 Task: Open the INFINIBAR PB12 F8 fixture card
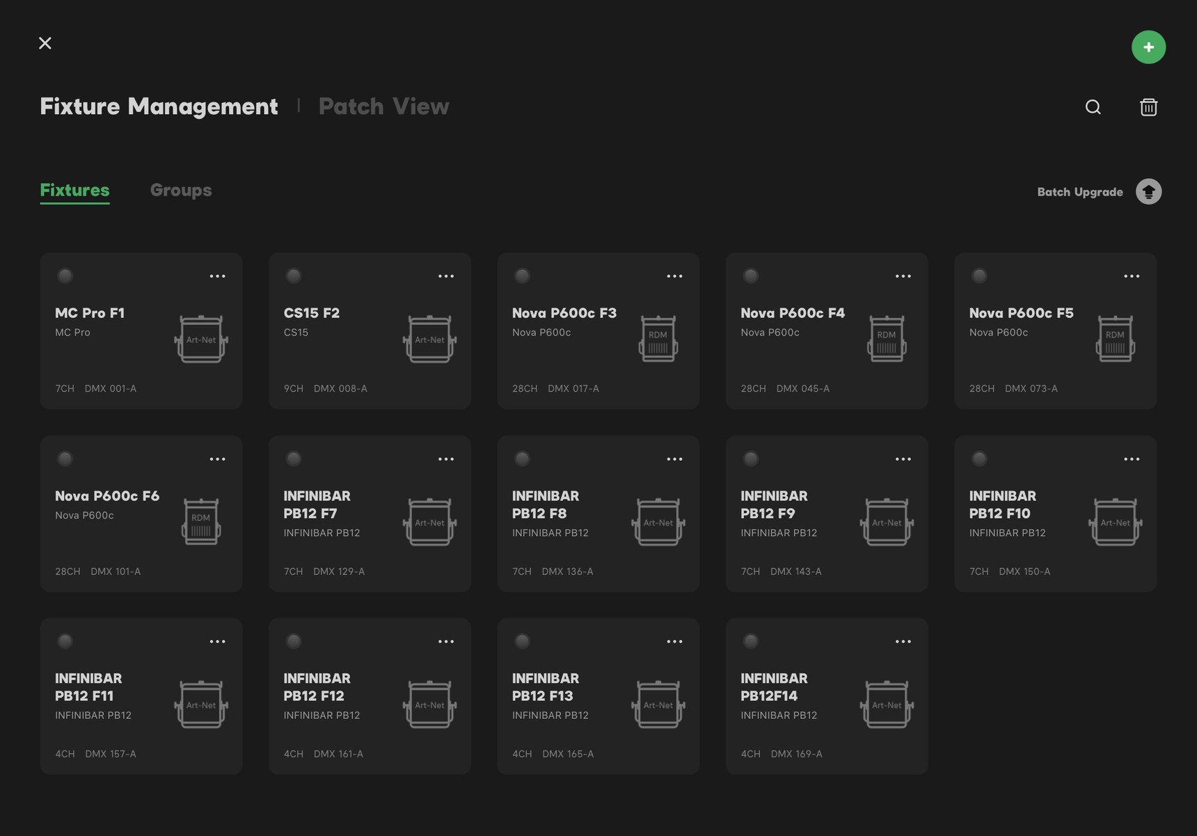598,514
